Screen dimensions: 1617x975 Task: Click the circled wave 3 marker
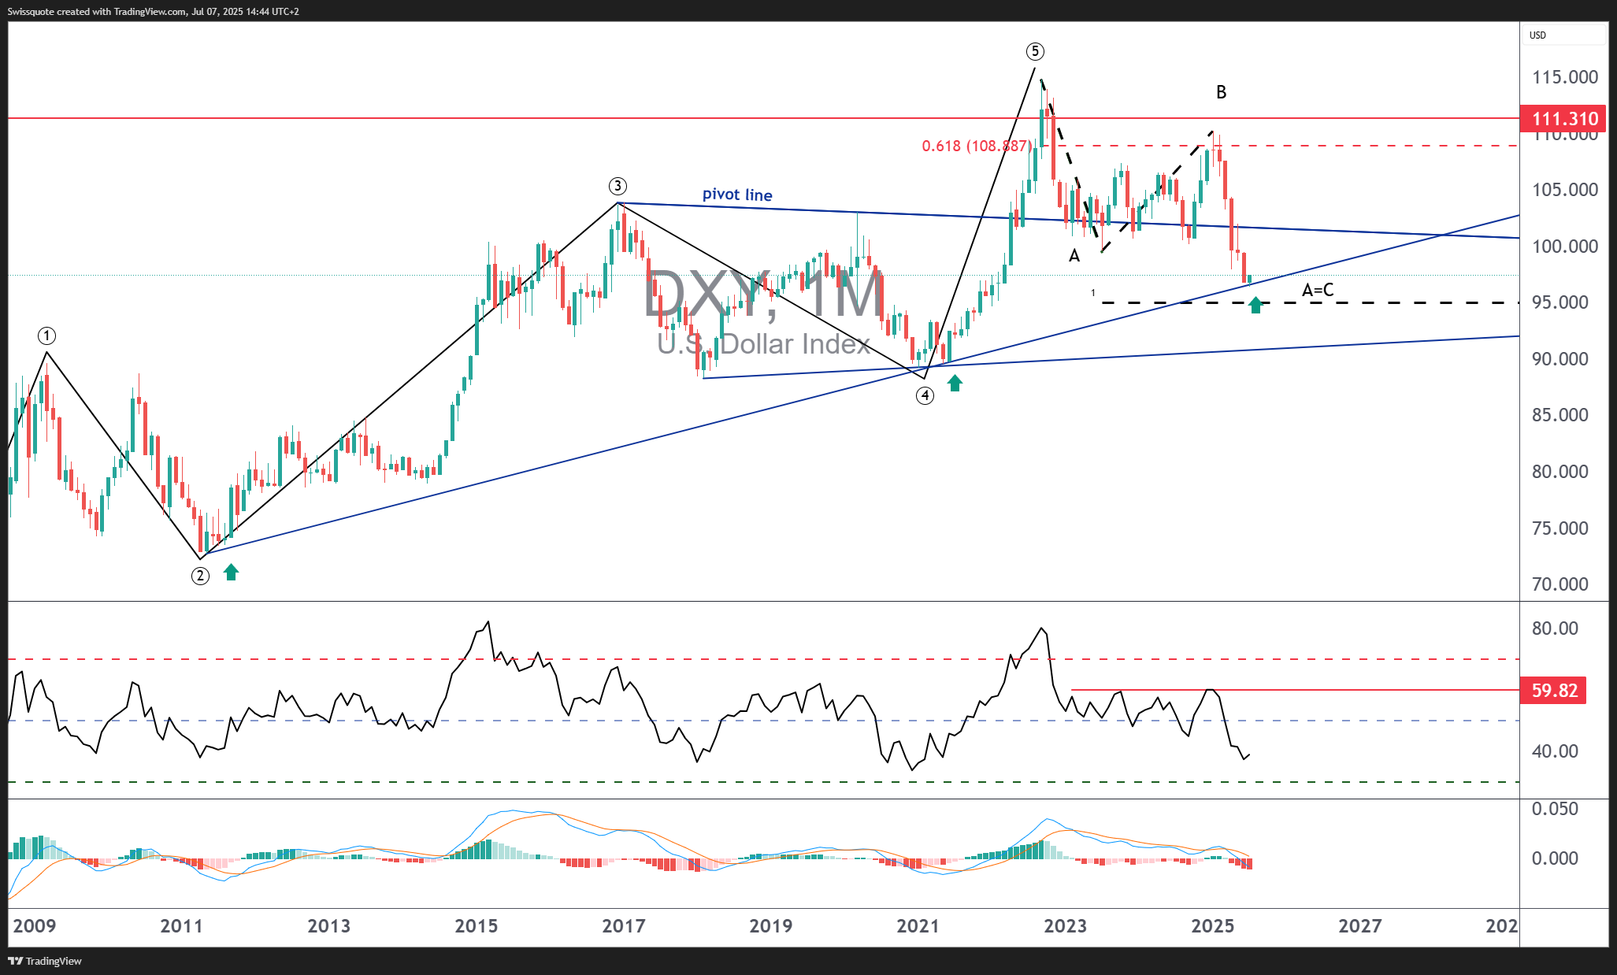tap(618, 186)
